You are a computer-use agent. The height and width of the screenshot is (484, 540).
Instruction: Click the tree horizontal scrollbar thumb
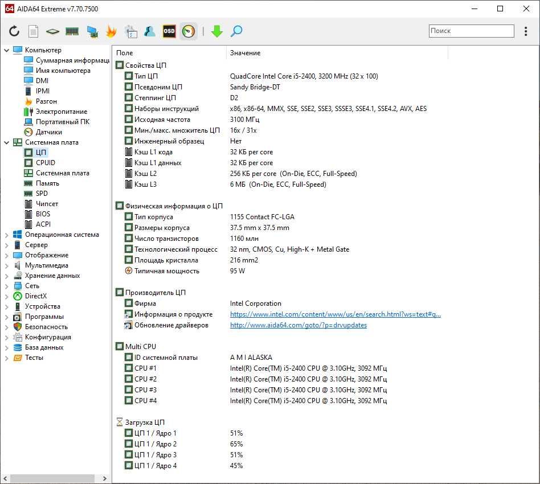pos(52,478)
